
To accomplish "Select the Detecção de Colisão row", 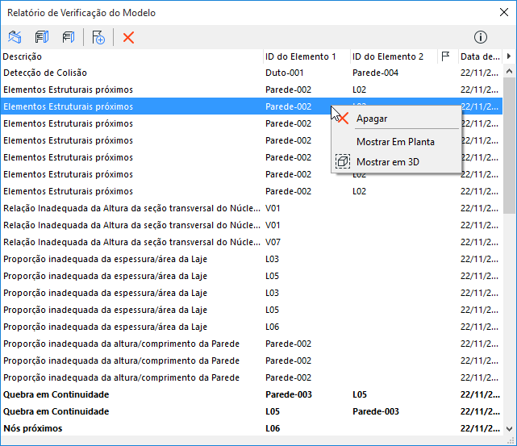I will point(252,73).
